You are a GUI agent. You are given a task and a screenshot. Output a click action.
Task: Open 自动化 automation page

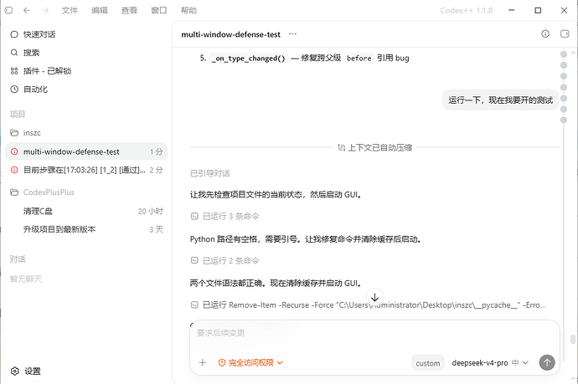point(86,89)
